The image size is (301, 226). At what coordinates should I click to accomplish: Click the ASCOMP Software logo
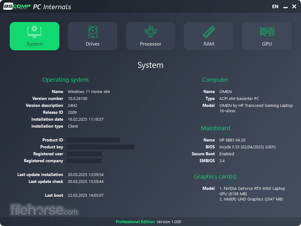(17, 6)
